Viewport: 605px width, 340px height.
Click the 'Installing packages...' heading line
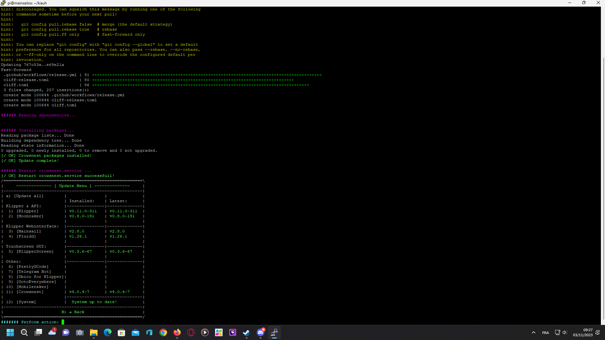tap(38, 130)
